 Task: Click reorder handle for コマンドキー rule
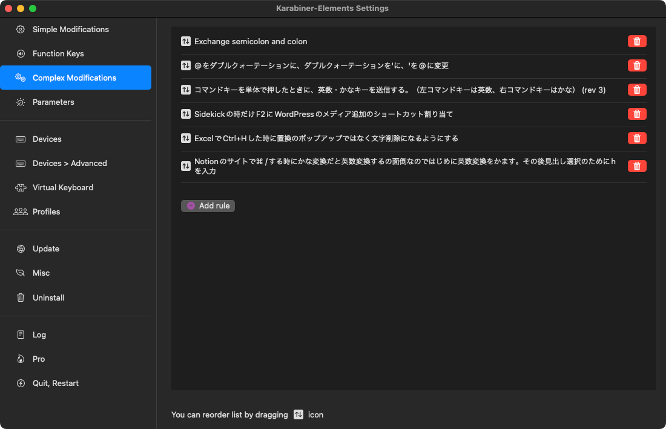pyautogui.click(x=186, y=90)
